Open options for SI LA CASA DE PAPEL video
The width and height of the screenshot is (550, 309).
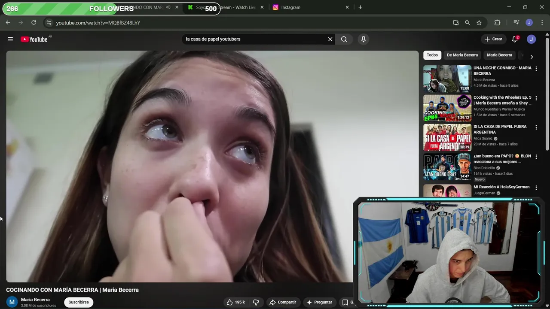point(536,127)
